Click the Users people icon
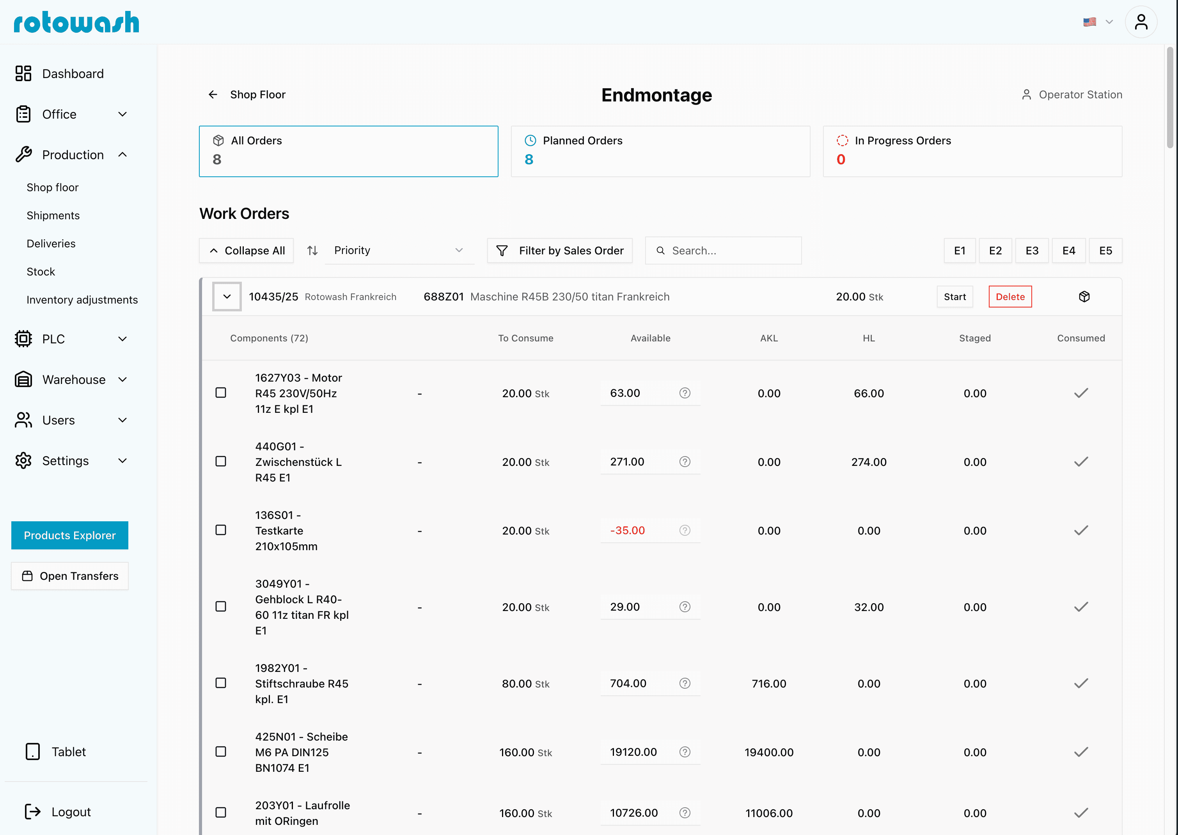This screenshot has width=1178, height=835. coord(23,420)
